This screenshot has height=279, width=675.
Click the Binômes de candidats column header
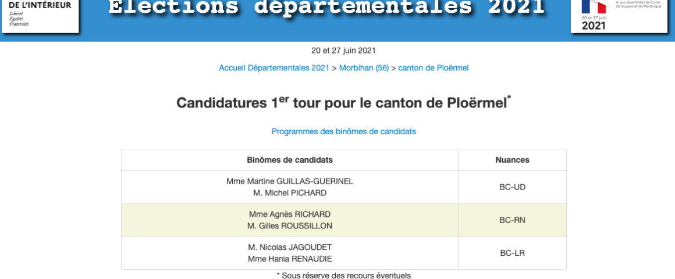coord(290,160)
